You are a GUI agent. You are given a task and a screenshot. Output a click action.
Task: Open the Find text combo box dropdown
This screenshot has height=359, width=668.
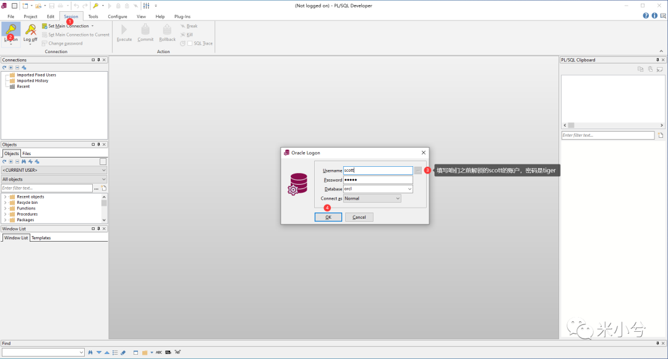click(x=82, y=352)
